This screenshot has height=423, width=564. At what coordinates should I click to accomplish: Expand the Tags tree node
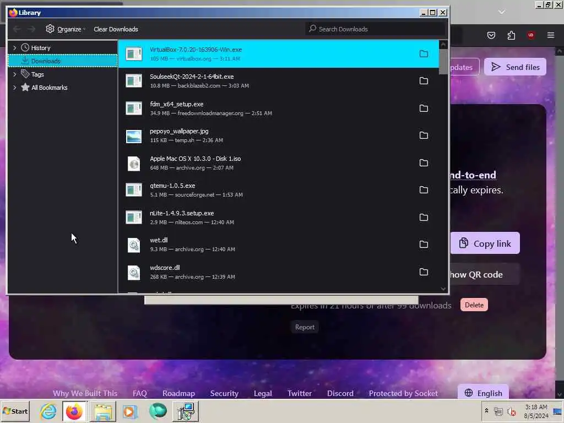(x=14, y=74)
